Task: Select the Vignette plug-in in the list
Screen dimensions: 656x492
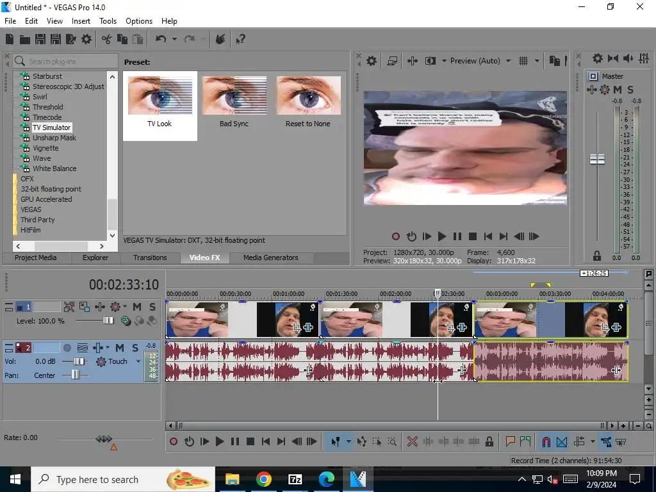Action: (45, 148)
